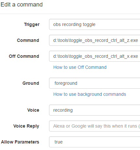This screenshot has width=140, height=150.
Task: Click the bold 'Trigger' label
Action: tap(32, 25)
